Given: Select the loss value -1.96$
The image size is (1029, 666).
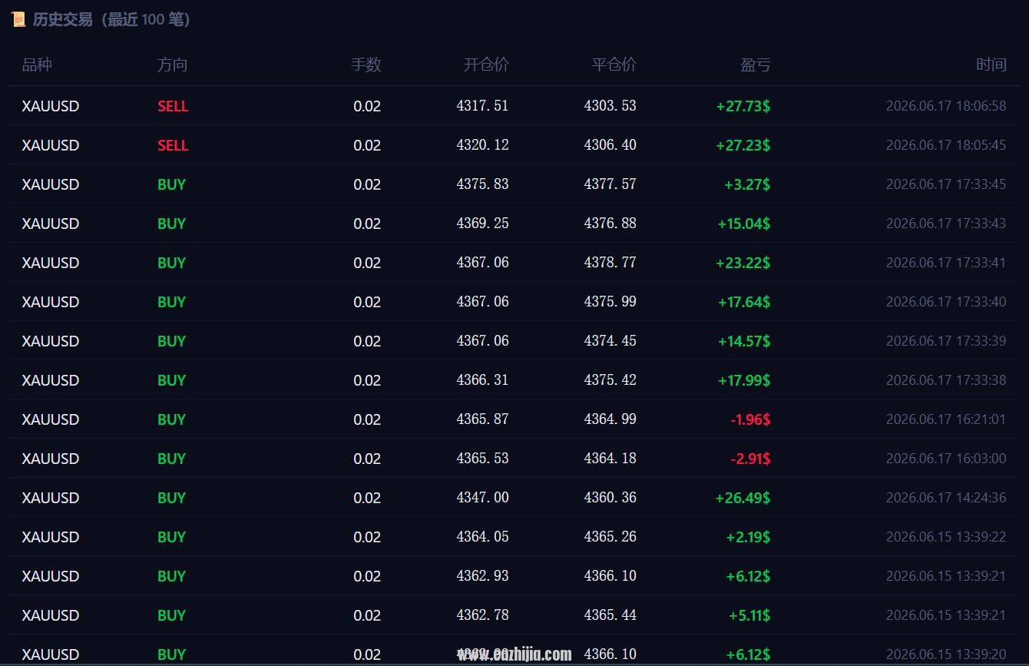Looking at the screenshot, I should 750,419.
